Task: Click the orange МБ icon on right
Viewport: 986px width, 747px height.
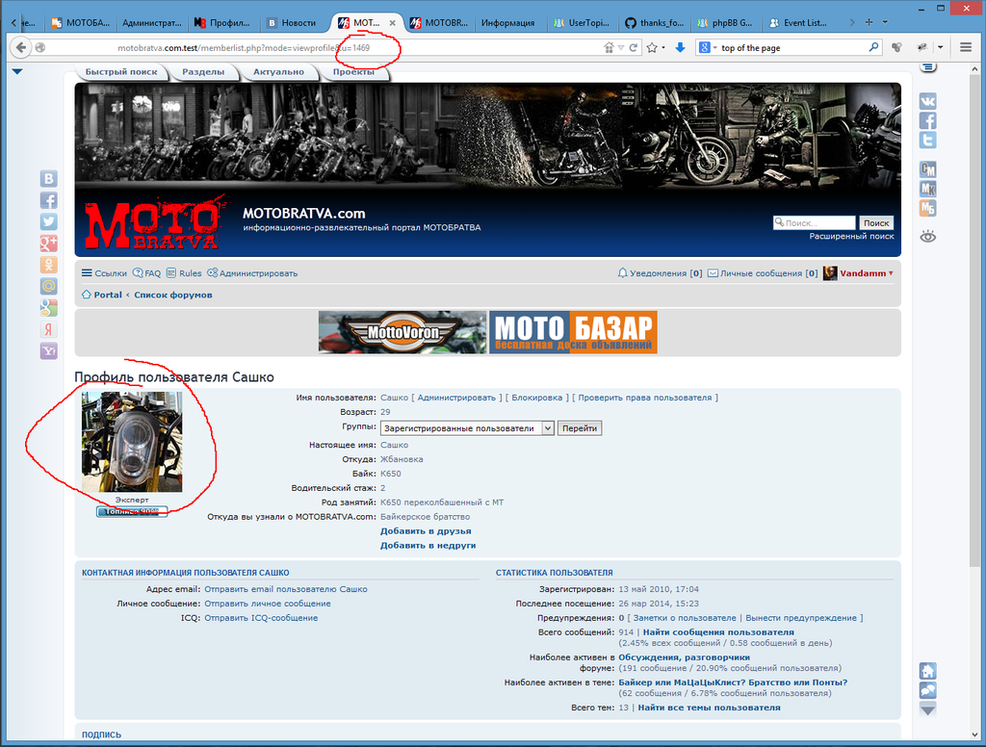Action: (928, 208)
